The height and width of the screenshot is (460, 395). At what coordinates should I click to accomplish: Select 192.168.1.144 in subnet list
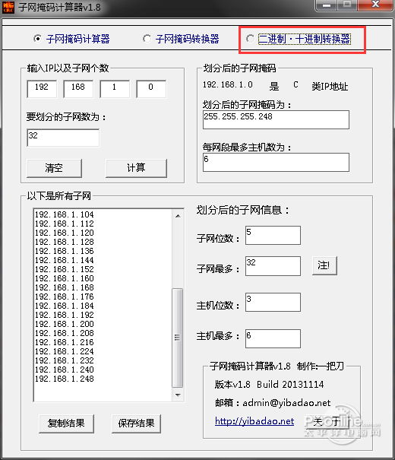64,260
